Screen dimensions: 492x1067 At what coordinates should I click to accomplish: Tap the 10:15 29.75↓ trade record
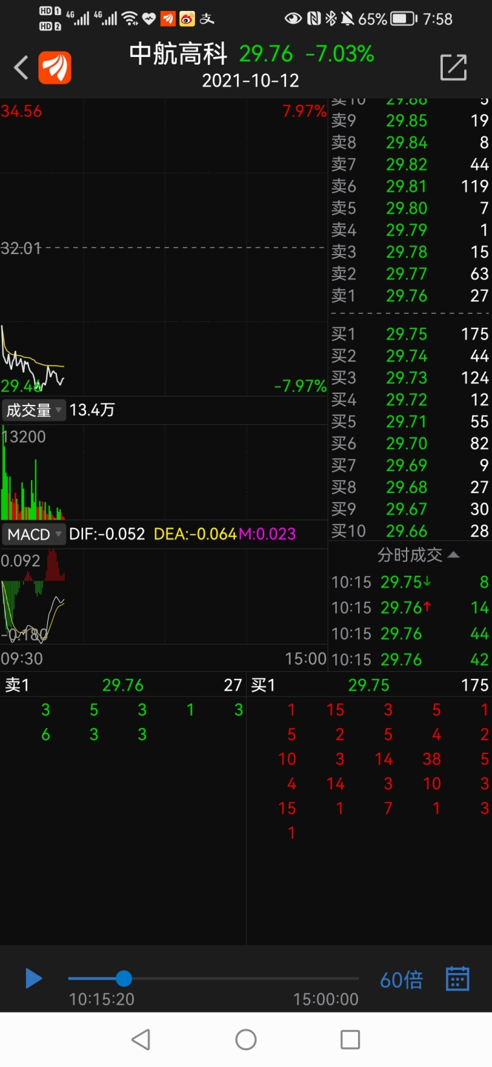410,582
